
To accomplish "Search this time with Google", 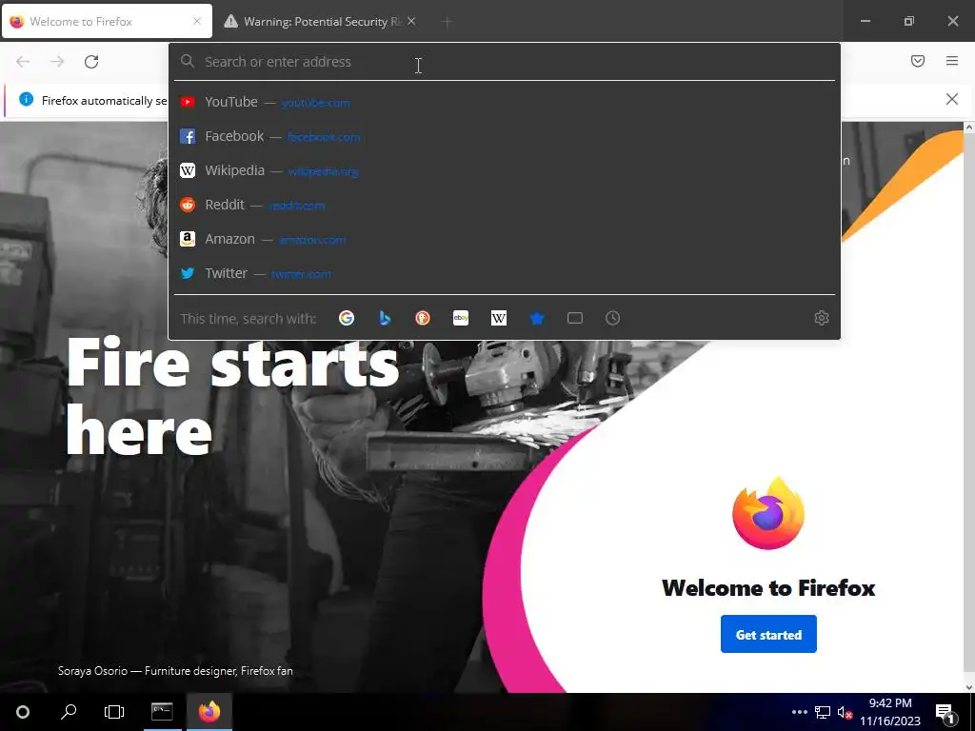I will pyautogui.click(x=347, y=318).
